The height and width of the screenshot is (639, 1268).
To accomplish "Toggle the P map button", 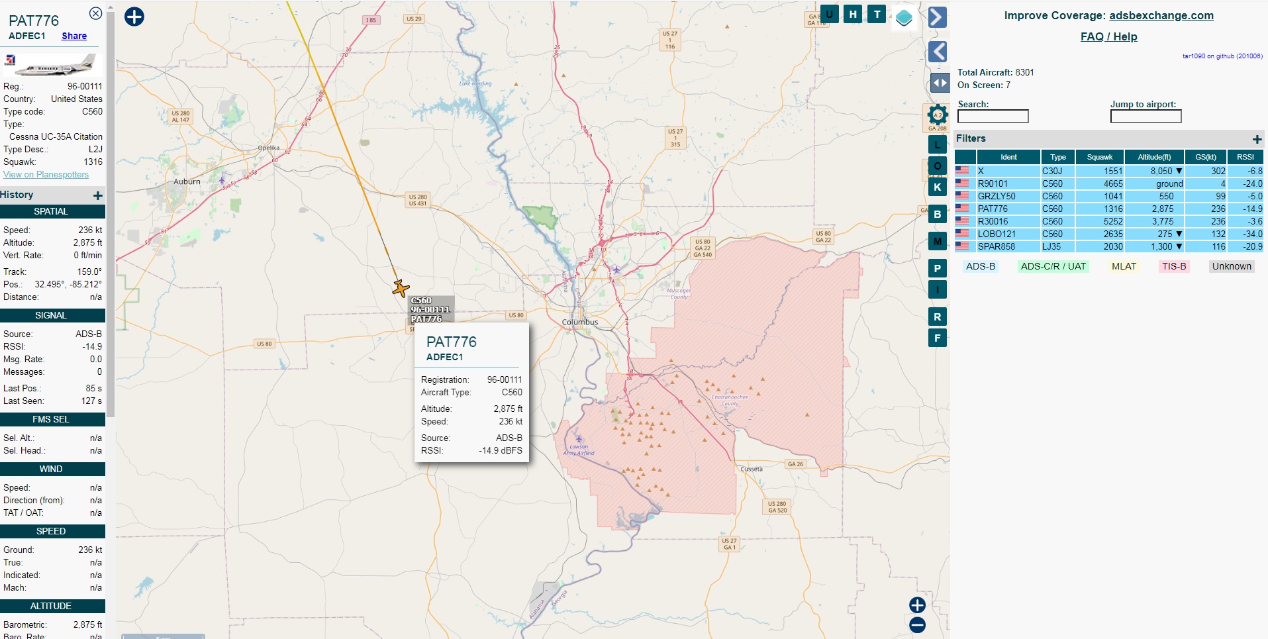I will click(937, 269).
